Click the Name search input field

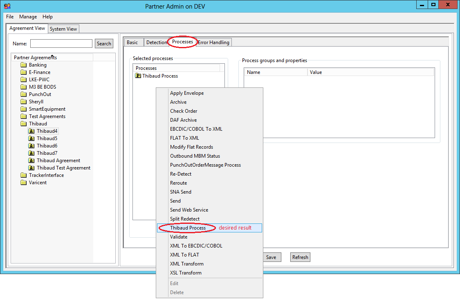(61, 44)
